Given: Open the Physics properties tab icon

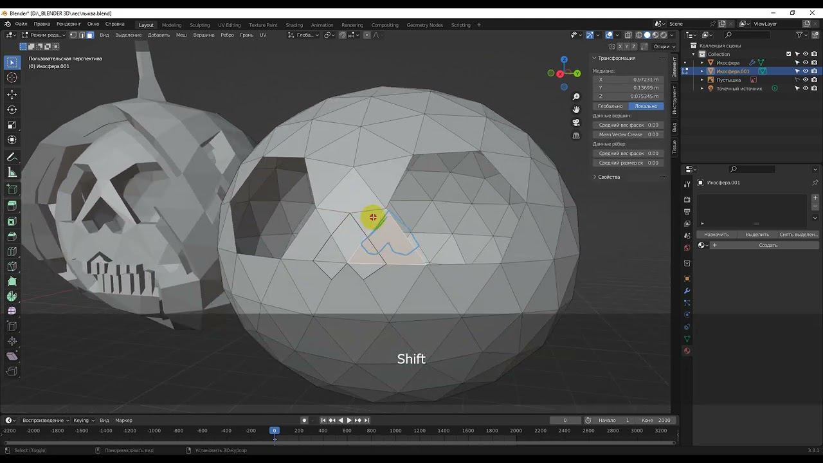Looking at the screenshot, I should (687, 314).
